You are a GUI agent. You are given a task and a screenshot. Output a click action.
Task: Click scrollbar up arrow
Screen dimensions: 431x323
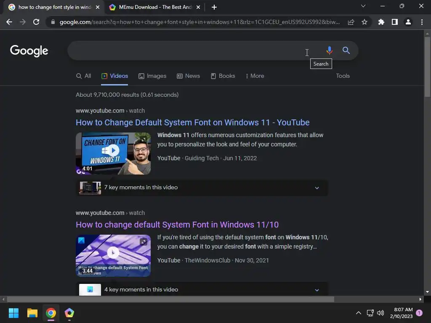[x=427, y=34]
